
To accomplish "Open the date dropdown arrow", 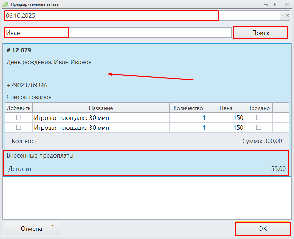I will 282,15.
